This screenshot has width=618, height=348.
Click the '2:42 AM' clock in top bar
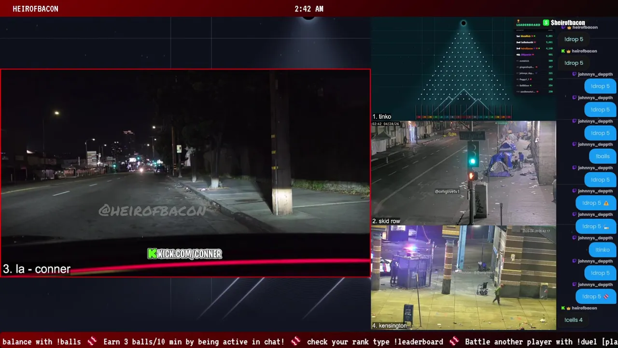pos(309,9)
